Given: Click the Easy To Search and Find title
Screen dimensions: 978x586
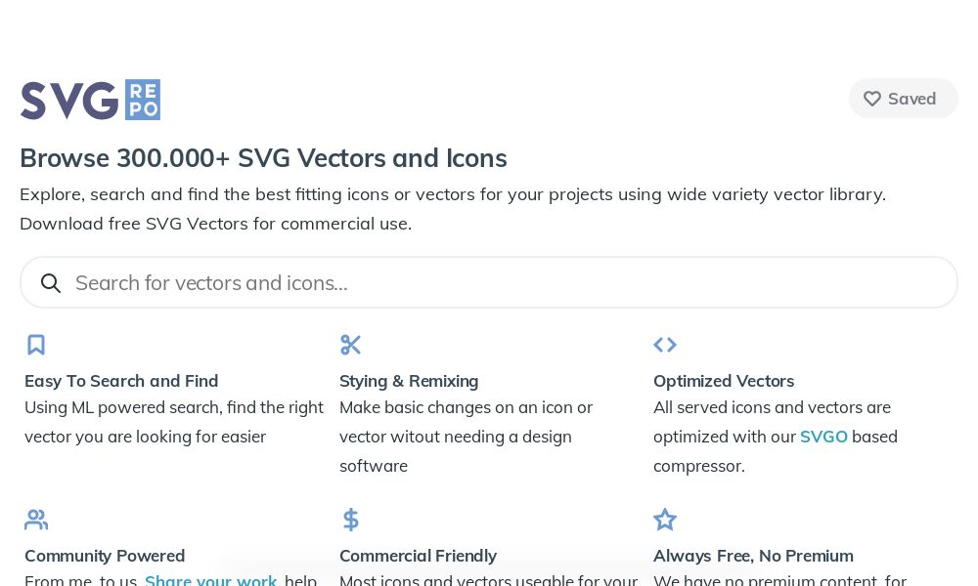Looking at the screenshot, I should tap(121, 381).
